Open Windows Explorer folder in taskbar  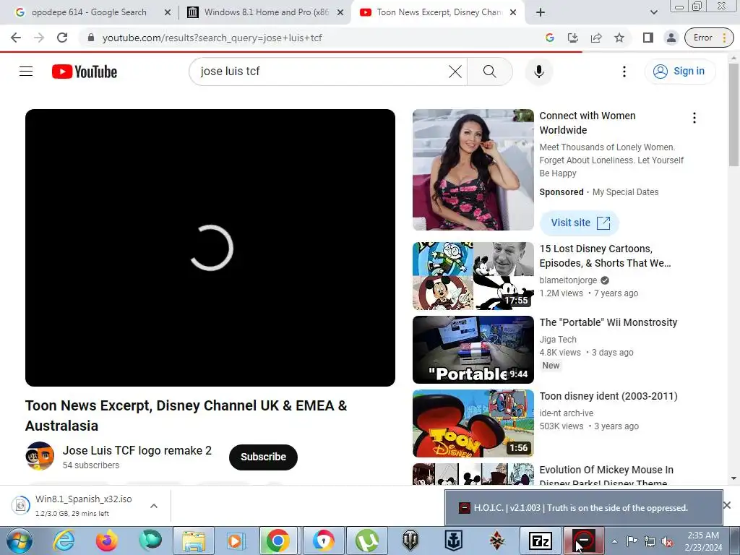coord(194,541)
